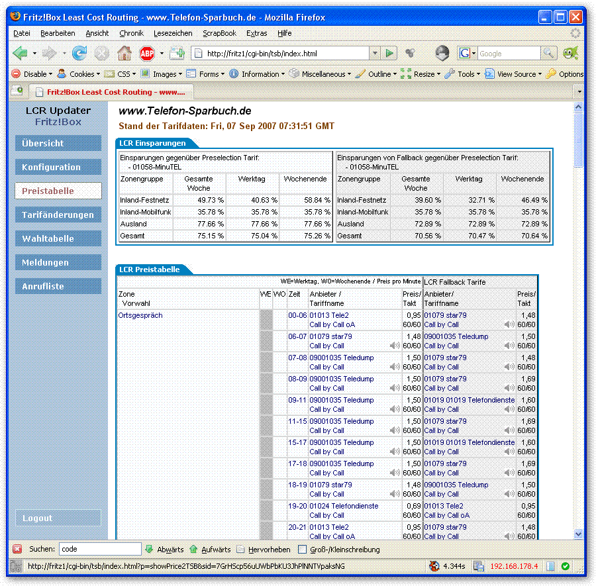
Task: Click the blue Information icon
Action: 234,73
